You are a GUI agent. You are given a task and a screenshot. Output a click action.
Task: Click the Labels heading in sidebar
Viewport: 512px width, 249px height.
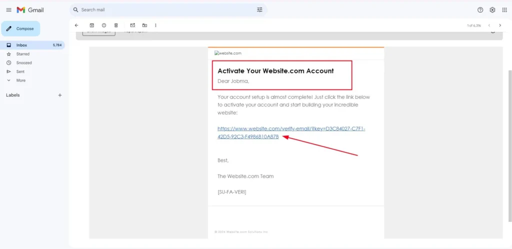pyautogui.click(x=12, y=95)
